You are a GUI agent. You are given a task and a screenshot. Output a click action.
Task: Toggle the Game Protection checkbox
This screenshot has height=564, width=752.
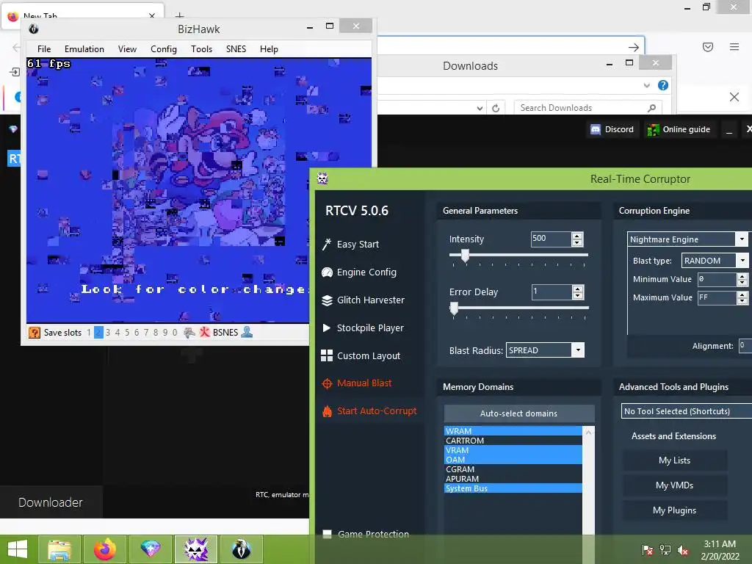(327, 535)
